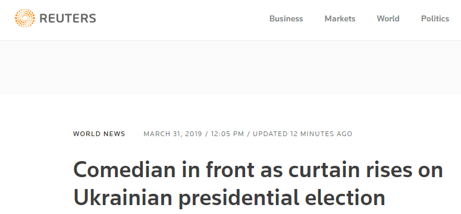
Task: Click the orange Reuters dotted-circle logo
Action: click(x=25, y=18)
